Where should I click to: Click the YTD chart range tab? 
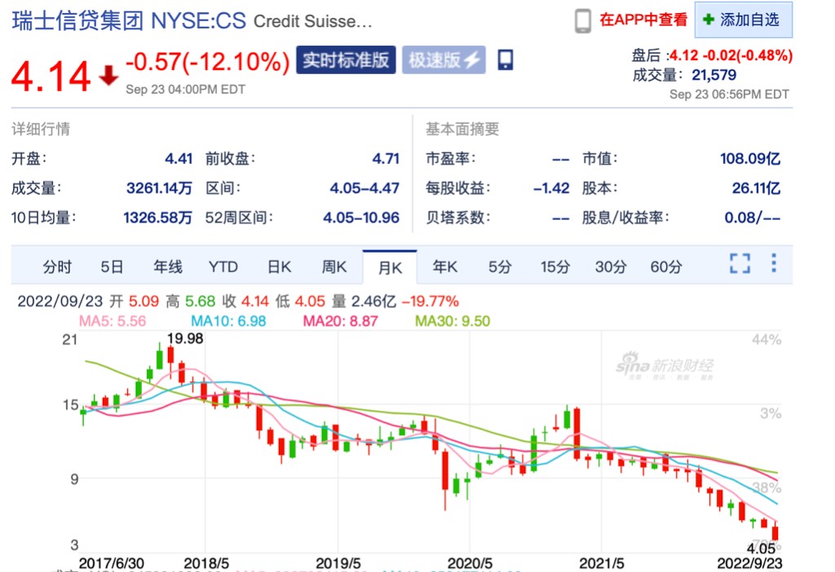(223, 266)
